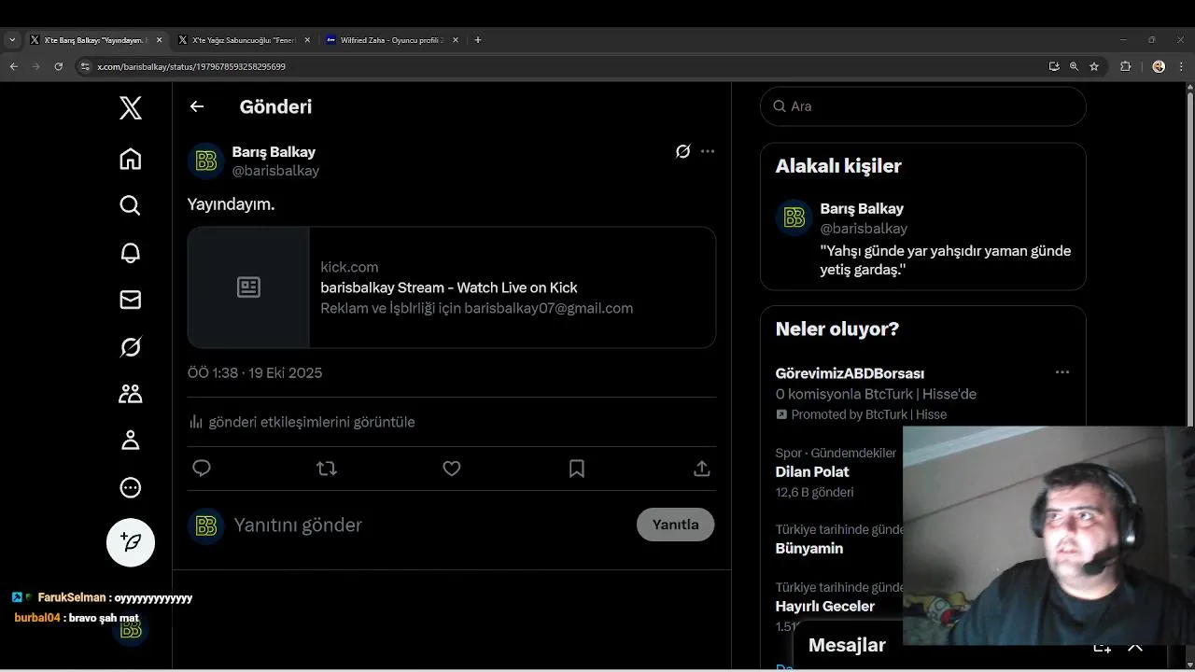
Task: Open the Mesajlar drawer header
Action: (x=848, y=645)
